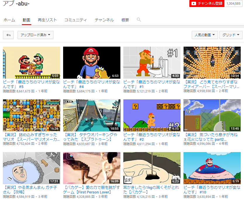Image resolution: width=244 pixels, height=199 pixels.
Task: Click title ピーチ「最近うちのマリオが変なんです」 #5
Action: (32, 84)
